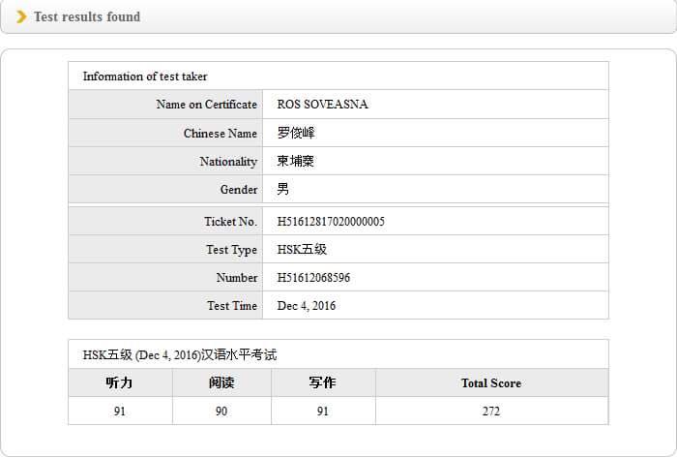Click the Test results found heading

(x=87, y=16)
